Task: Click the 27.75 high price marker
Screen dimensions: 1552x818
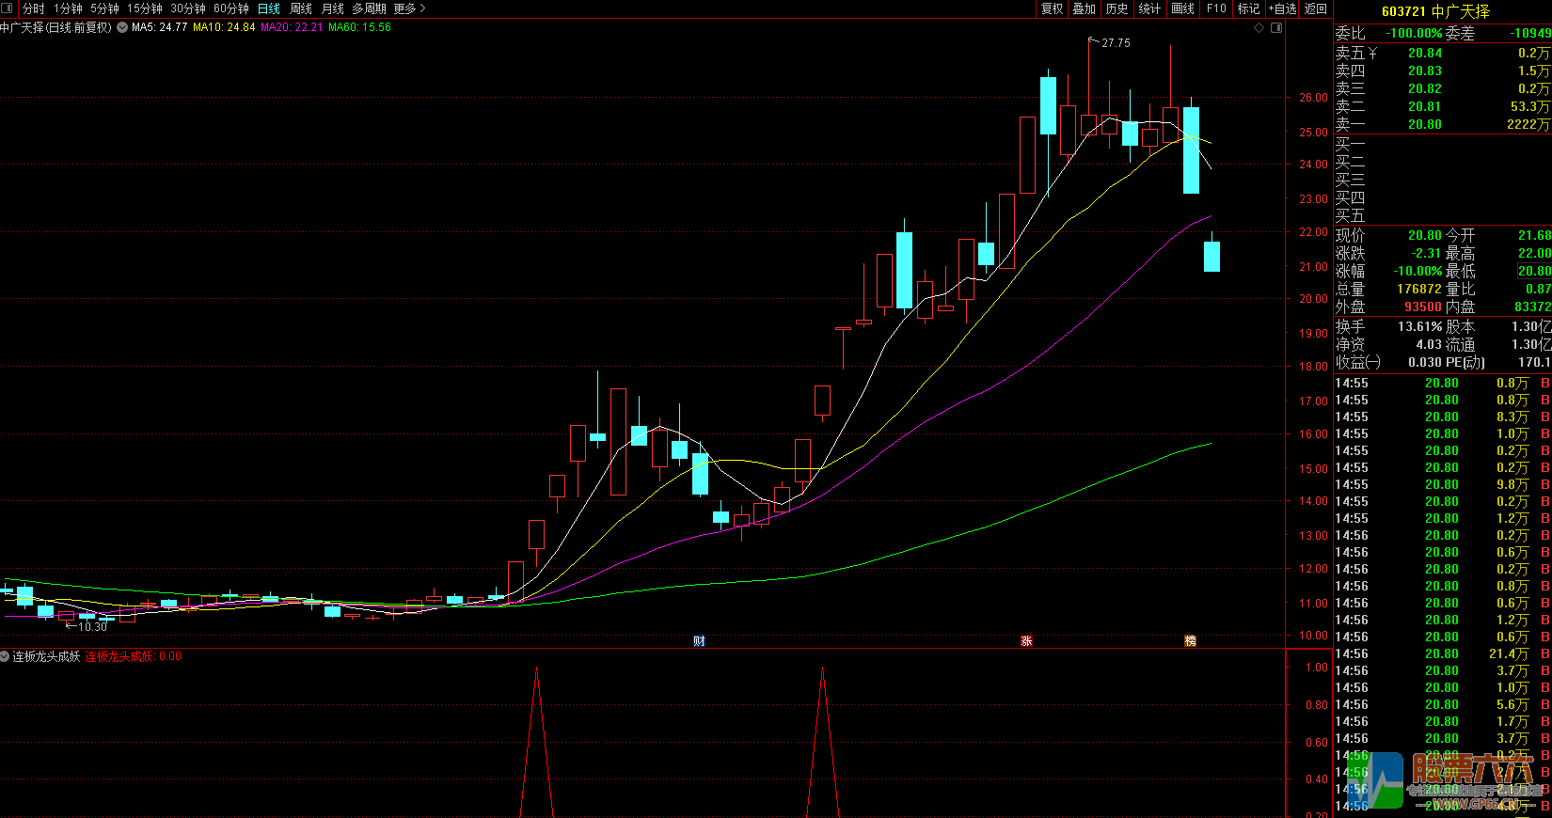Action: click(x=1116, y=43)
